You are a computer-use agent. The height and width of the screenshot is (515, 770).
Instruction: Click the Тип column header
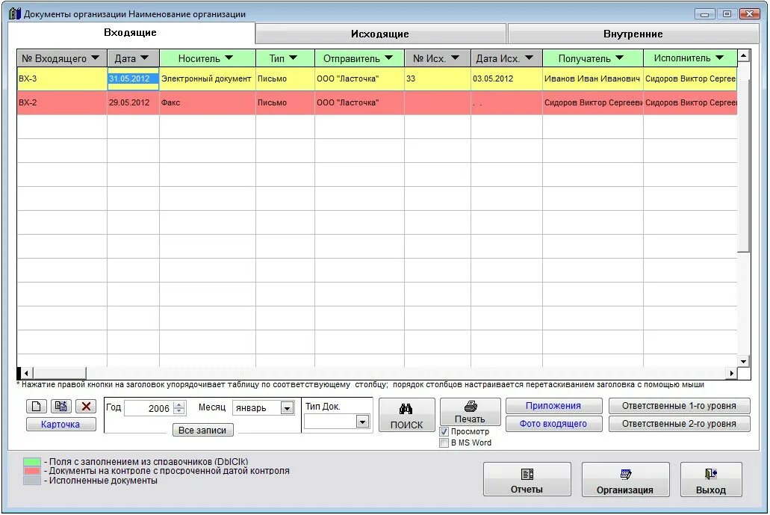(285, 58)
